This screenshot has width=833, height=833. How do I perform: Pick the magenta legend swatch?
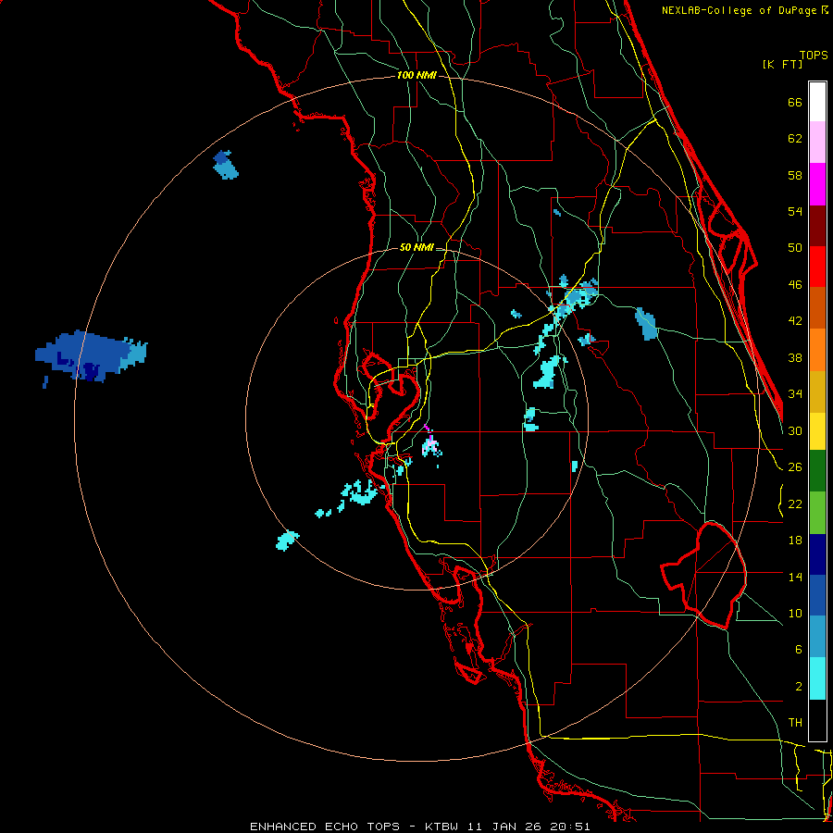point(817,184)
